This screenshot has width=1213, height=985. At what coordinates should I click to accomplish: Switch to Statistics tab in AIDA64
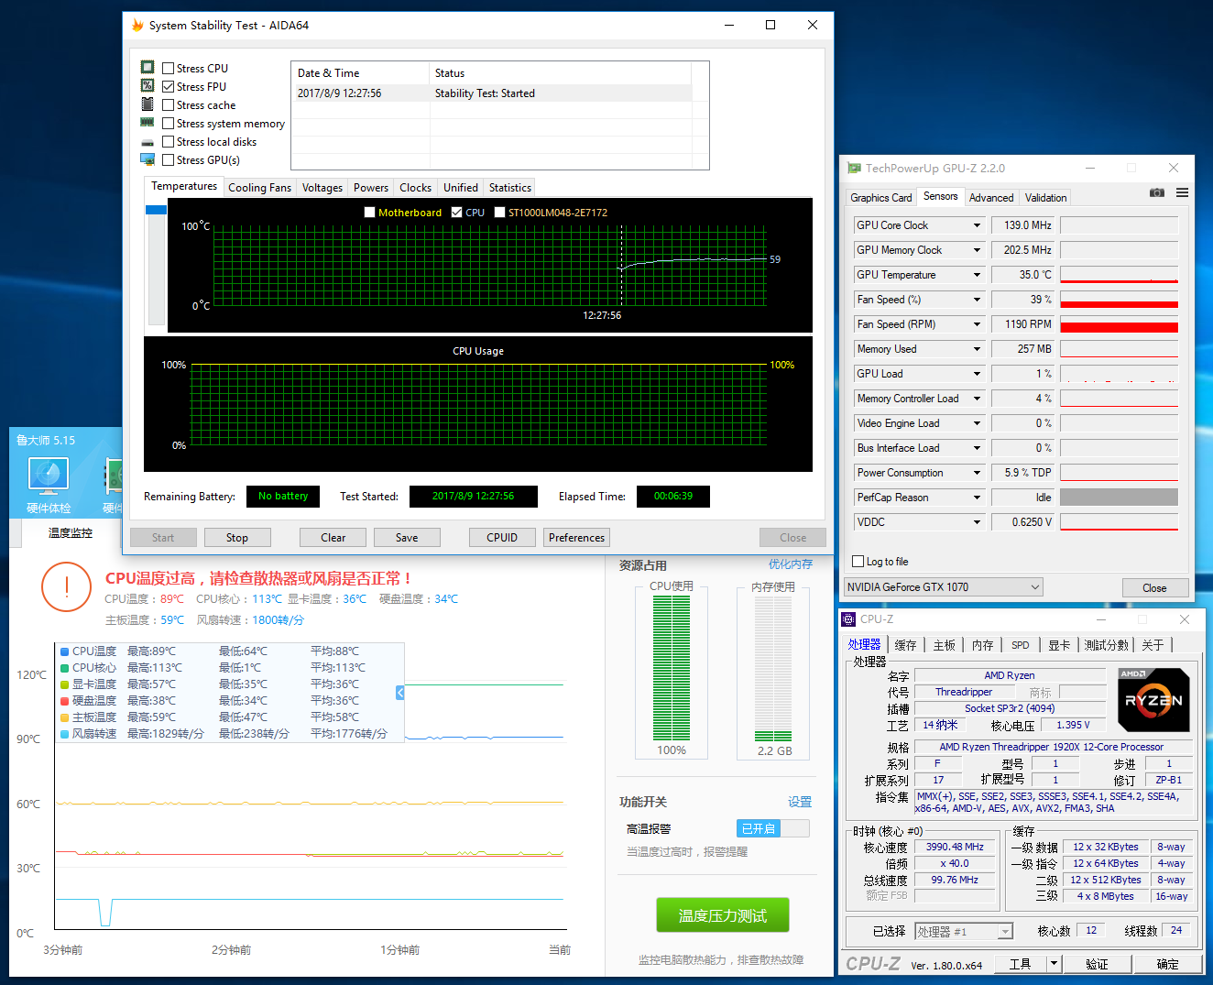510,188
